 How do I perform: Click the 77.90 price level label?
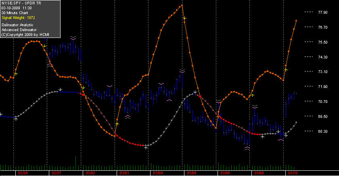[x=323, y=13]
